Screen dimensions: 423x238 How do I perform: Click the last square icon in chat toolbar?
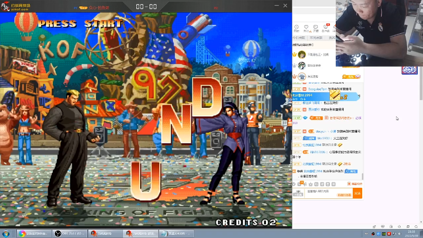click(x=334, y=184)
